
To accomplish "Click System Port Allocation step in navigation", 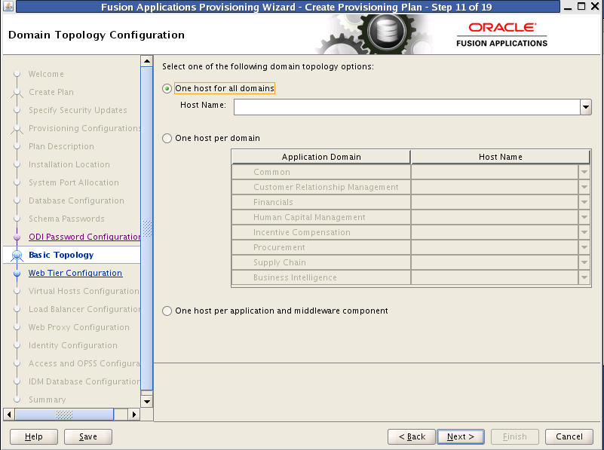I will click(74, 182).
